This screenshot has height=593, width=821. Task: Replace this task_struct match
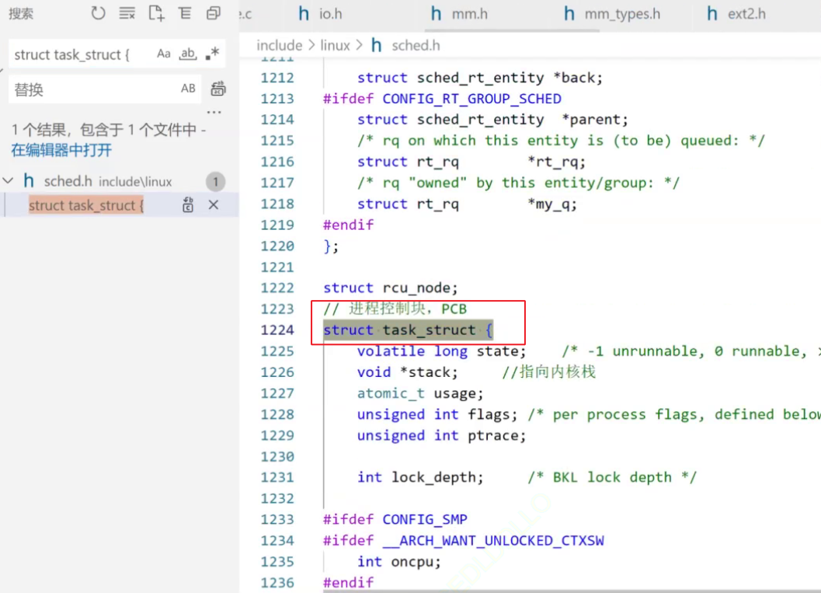188,205
